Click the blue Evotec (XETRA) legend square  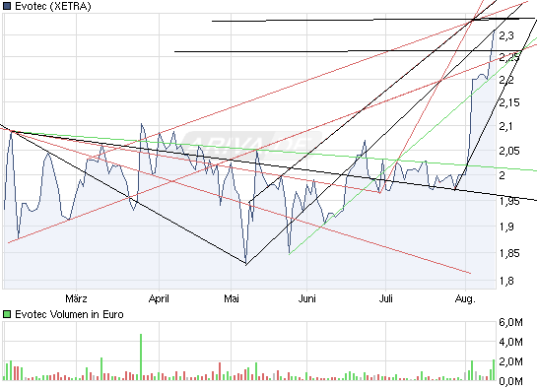(7, 6)
